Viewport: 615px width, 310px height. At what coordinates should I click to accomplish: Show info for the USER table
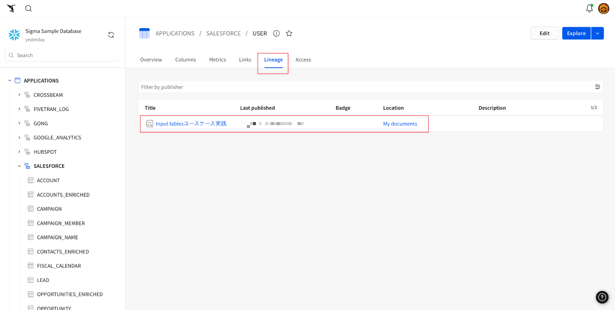(x=276, y=33)
